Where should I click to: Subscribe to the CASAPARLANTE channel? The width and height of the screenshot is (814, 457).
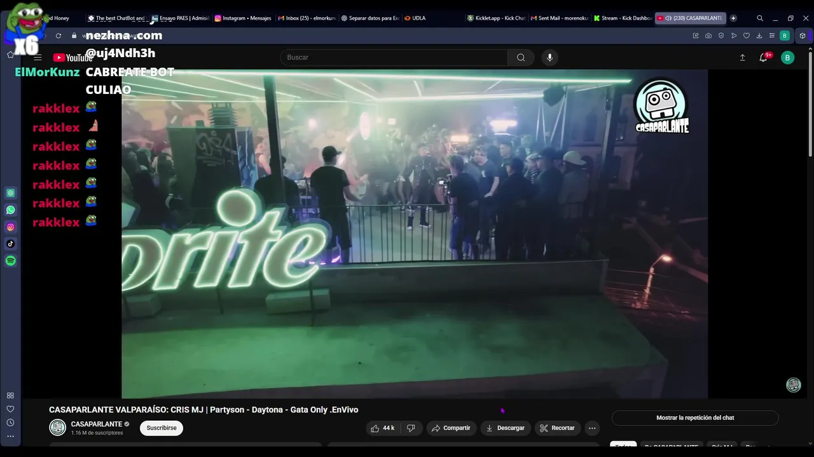pyautogui.click(x=162, y=428)
